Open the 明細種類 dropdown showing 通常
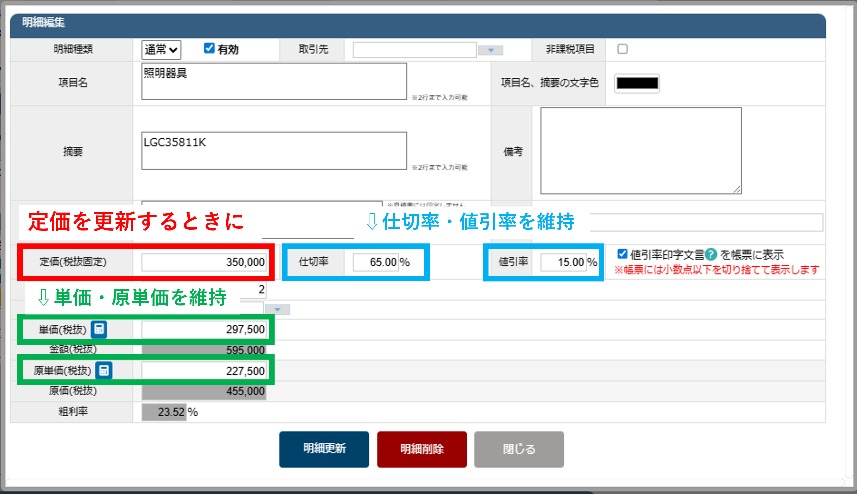 pyautogui.click(x=161, y=50)
